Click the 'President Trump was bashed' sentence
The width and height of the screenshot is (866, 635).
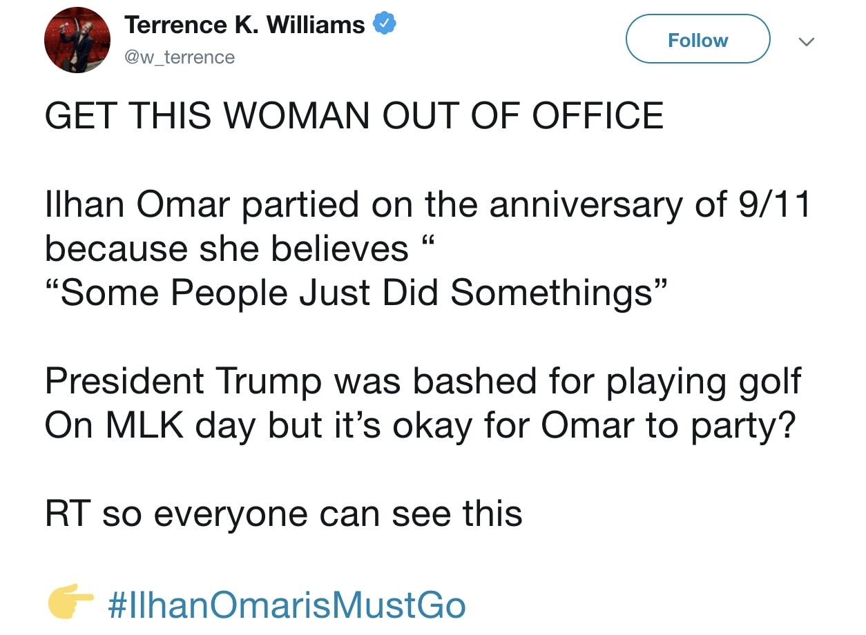coord(423,382)
